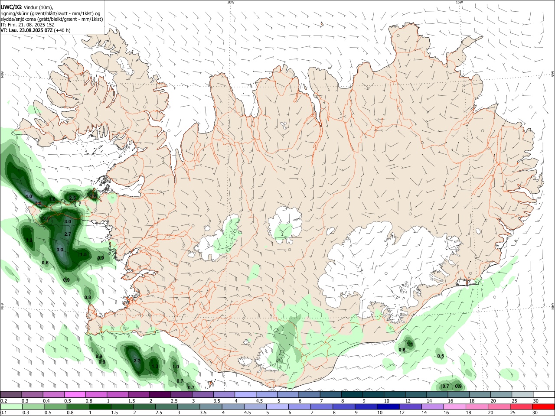Click the 'VT: Lau. 23.08.2025 07Z' valid time
The image size is (555, 416).
(x=26, y=30)
